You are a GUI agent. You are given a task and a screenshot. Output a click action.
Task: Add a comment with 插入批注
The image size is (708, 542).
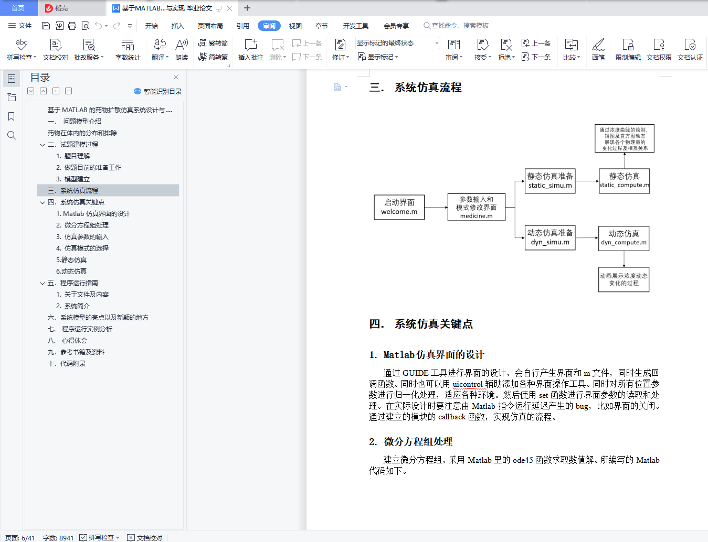[x=251, y=50]
